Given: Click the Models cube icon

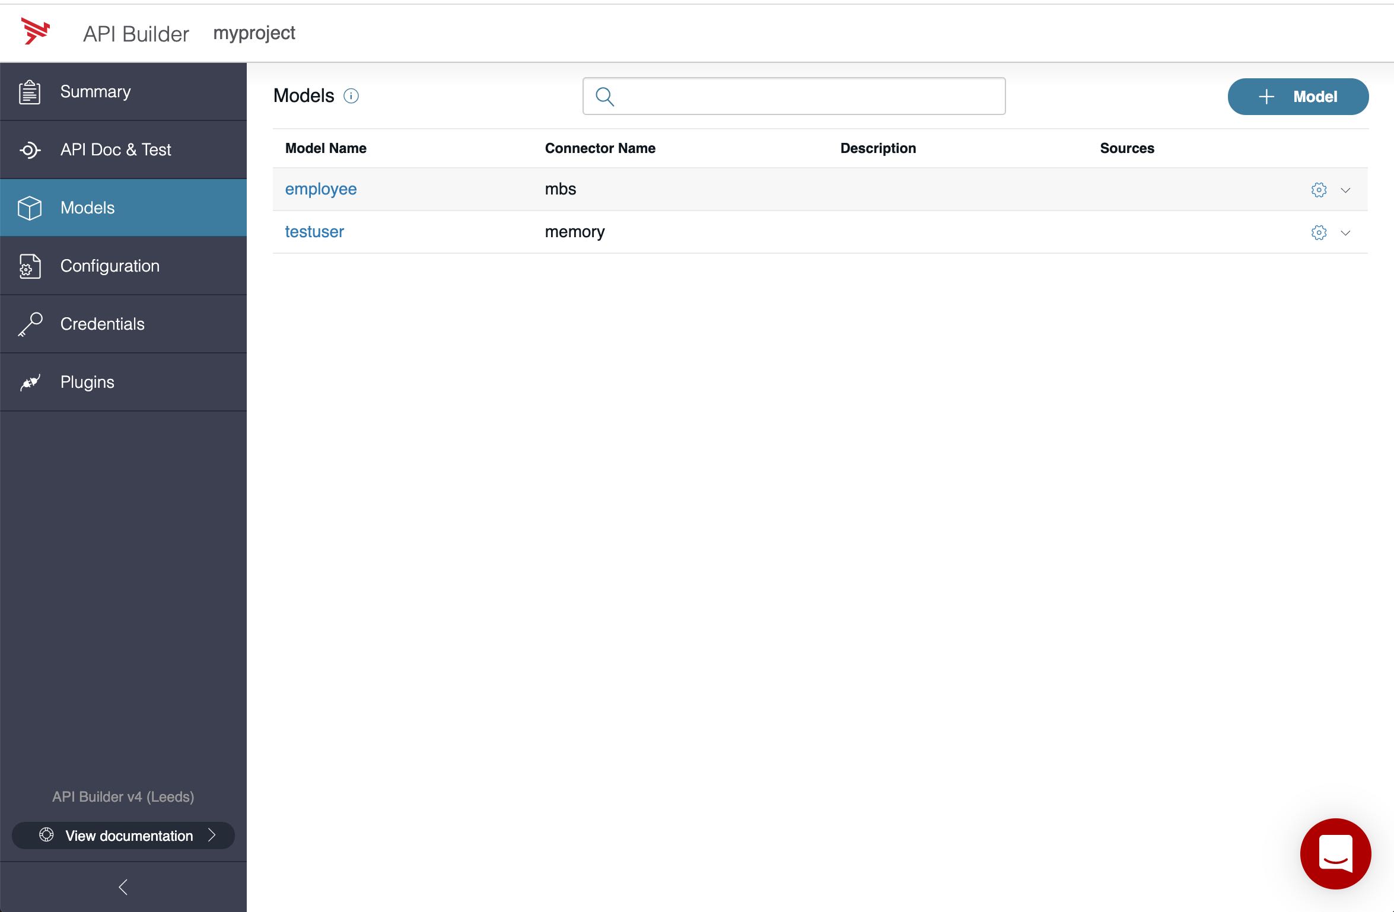Looking at the screenshot, I should click(x=30, y=208).
